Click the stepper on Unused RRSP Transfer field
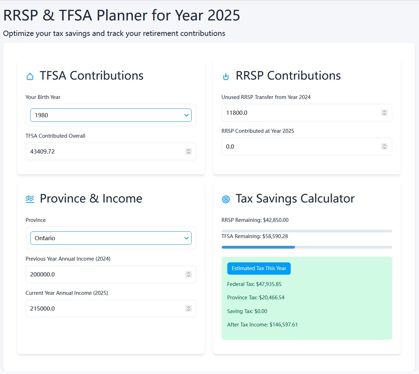Screen dimensions: 419x374 pyautogui.click(x=384, y=113)
